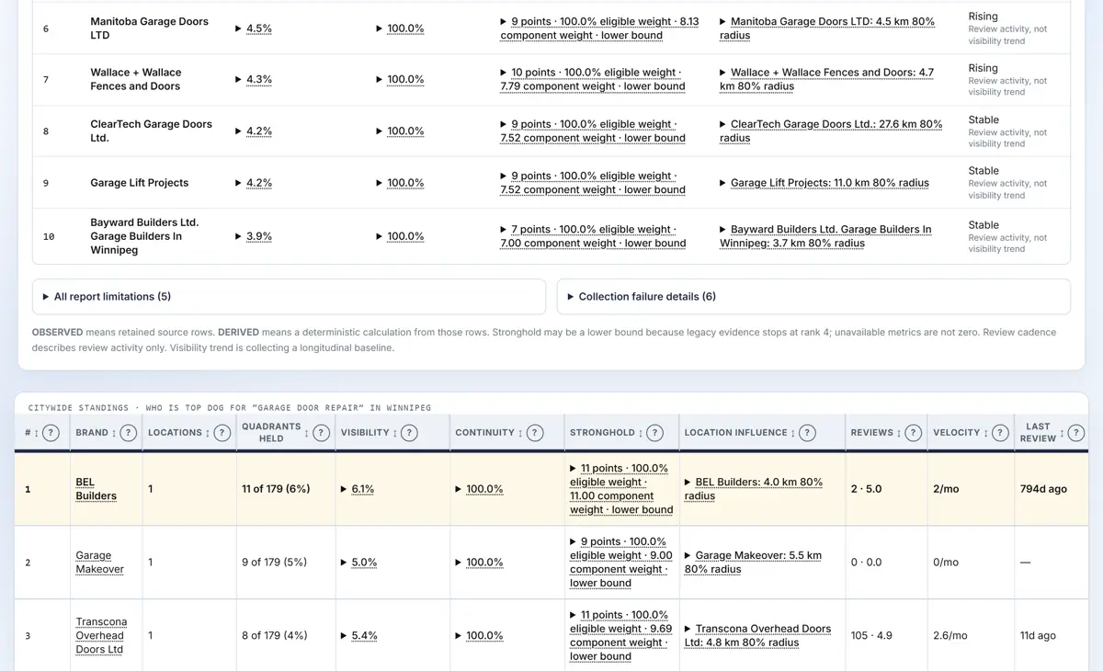Expand Garage Lift Projects 11.0 km radius details

824,183
